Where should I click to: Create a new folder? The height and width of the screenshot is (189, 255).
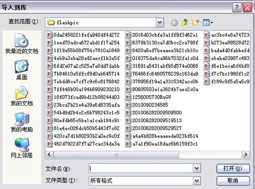195,22
